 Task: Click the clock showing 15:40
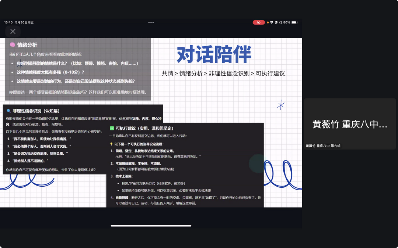coord(8,22)
